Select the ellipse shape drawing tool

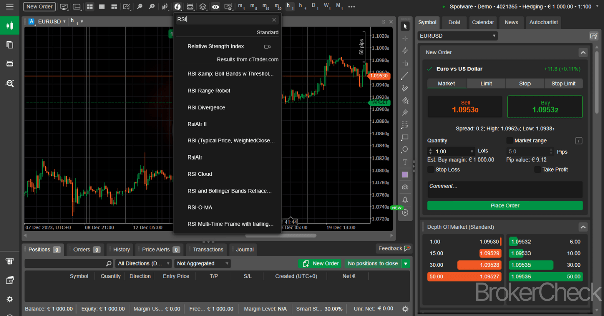coord(405,149)
